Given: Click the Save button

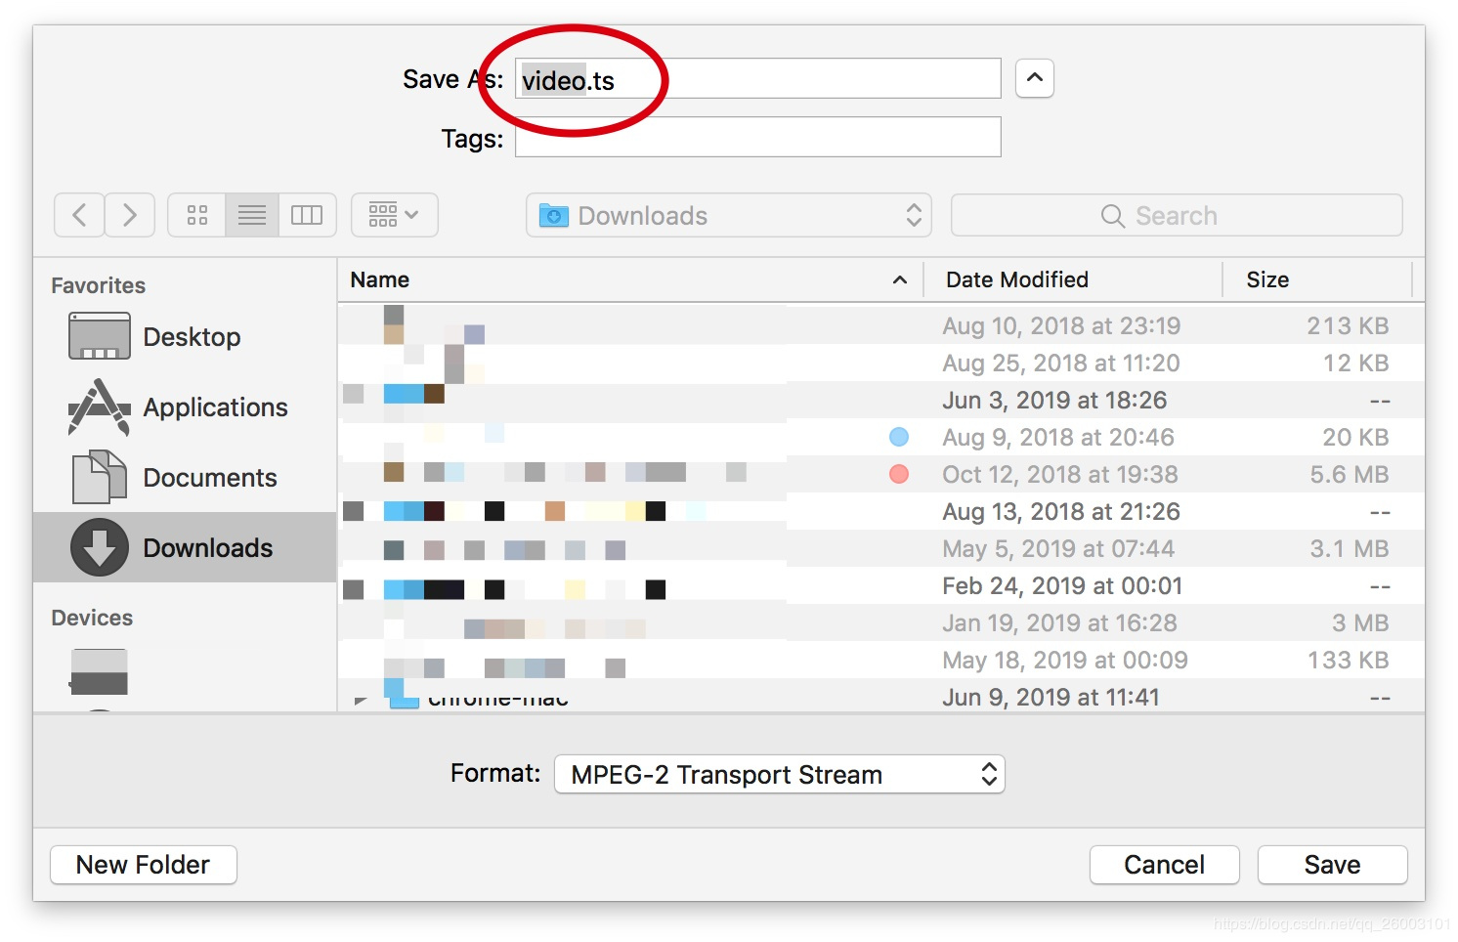Looking at the screenshot, I should (1332, 865).
